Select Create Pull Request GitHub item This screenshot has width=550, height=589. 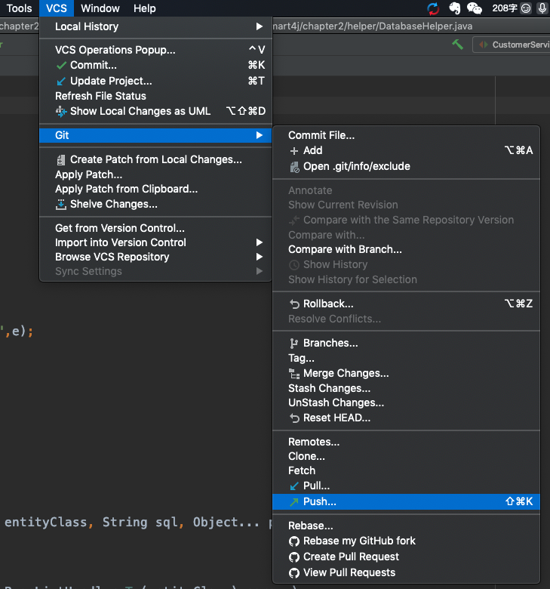pyautogui.click(x=406, y=557)
